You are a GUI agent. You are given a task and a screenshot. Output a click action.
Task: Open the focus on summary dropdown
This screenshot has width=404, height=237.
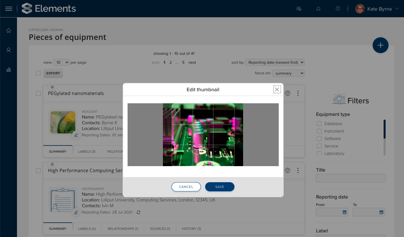click(288, 73)
